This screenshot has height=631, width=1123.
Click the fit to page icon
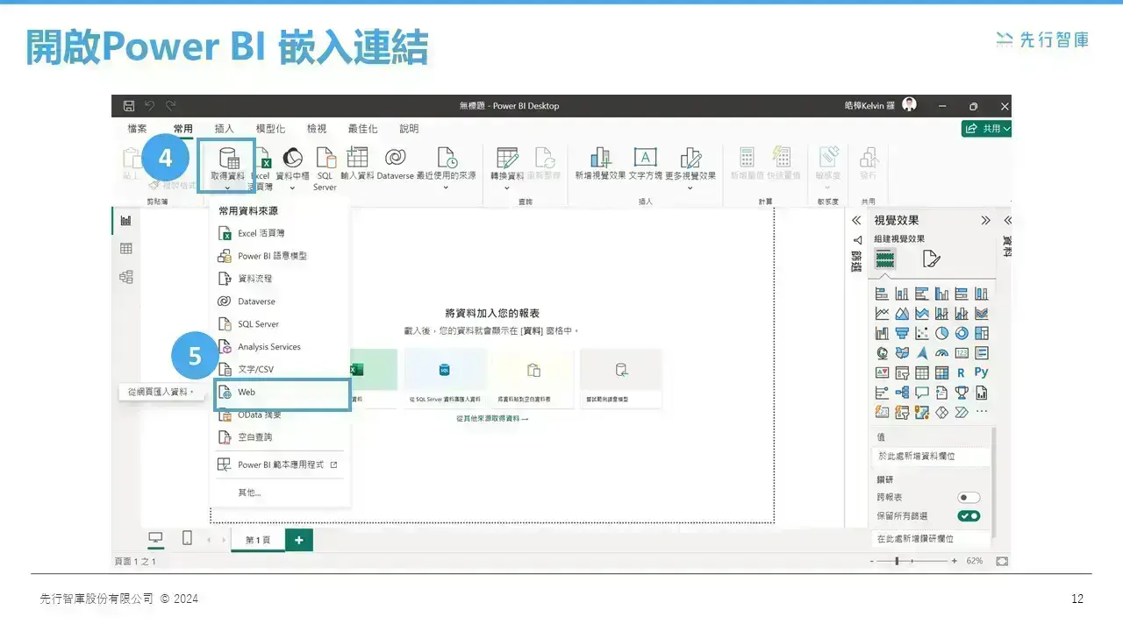pos(1002,561)
